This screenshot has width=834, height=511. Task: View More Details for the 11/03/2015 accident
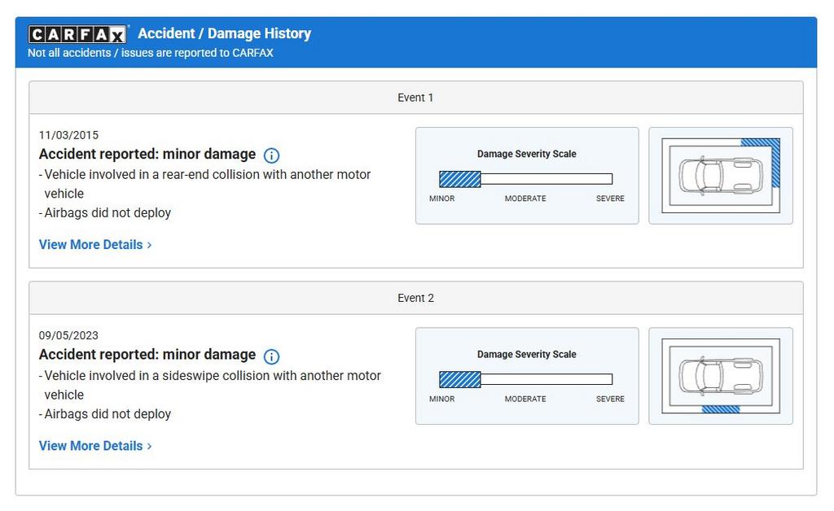[95, 245]
